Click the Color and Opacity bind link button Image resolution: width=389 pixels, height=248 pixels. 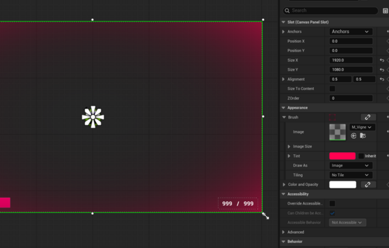click(368, 185)
